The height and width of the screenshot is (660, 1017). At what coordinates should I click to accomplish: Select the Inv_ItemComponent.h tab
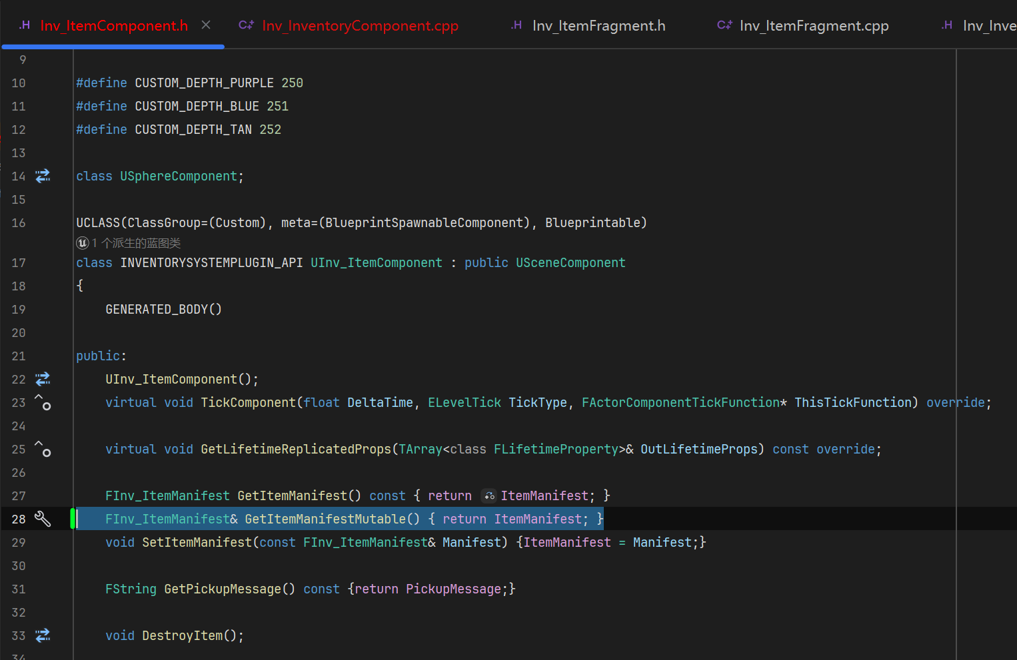[114, 26]
